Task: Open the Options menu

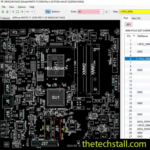Action: [x=22, y=7]
